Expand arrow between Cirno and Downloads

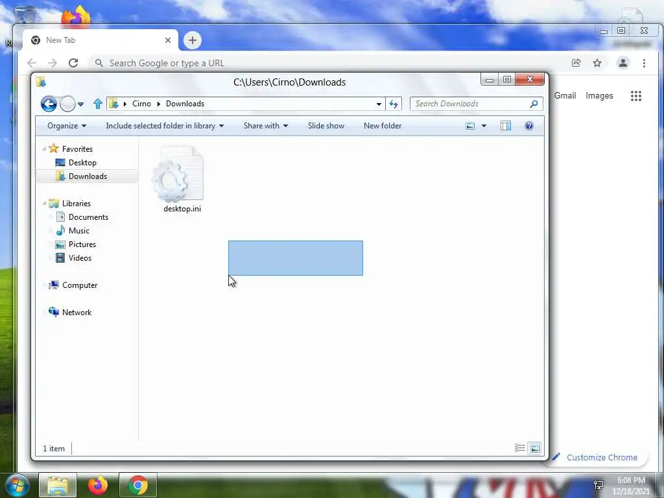pos(159,104)
